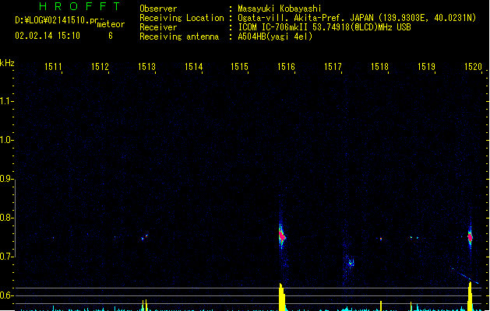The height and width of the screenshot is (311, 490).
Task: Click the observer name Masayuki Kobayashi
Action: click(x=280, y=9)
